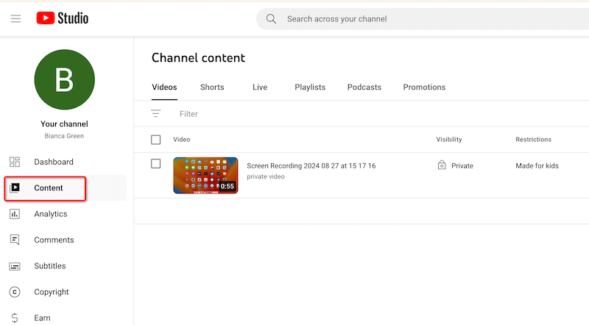Open the Screen Recording video title
589x325 pixels.
tap(311, 166)
